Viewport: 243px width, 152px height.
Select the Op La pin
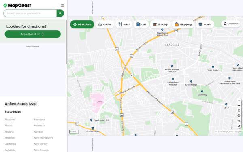[226, 105]
